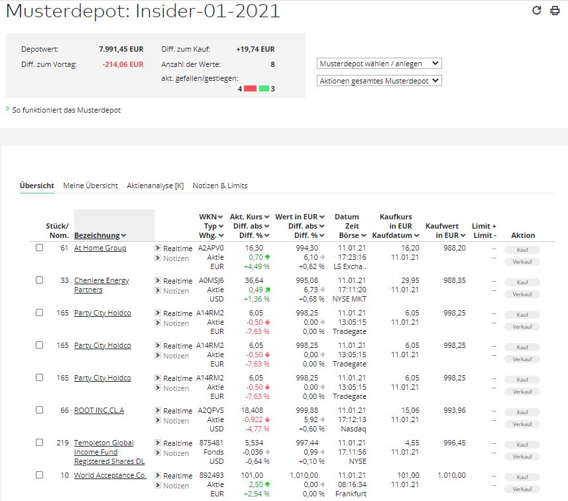Sort by Kaufwert in EUR column chevron

click(x=463, y=235)
